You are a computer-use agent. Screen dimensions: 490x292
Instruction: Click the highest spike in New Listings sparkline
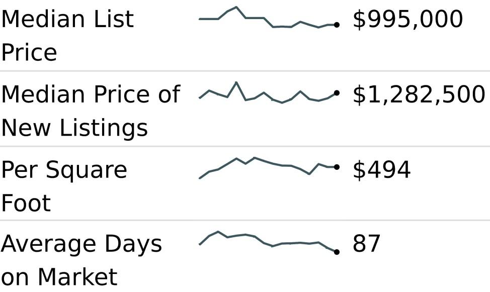[236, 82]
